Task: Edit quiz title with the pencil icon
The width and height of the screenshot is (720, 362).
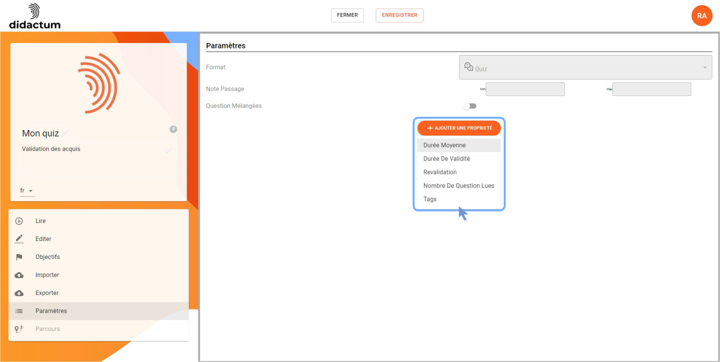Action: click(65, 133)
